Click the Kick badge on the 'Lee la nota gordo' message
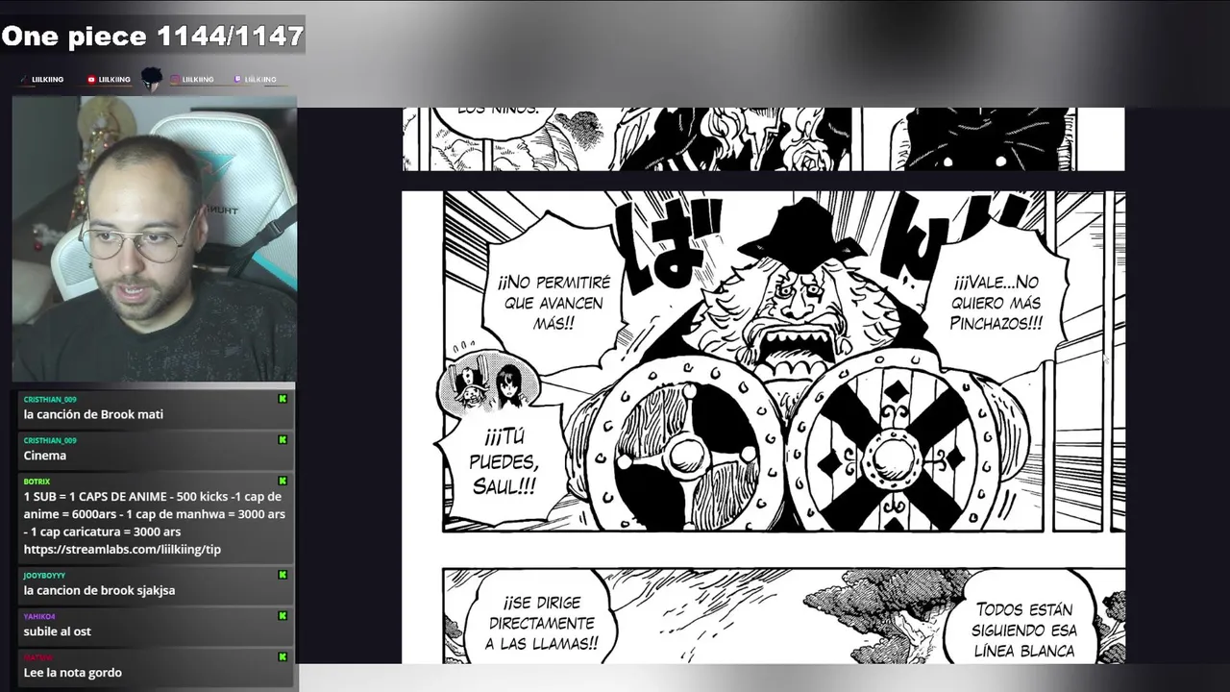Screen dimensions: 1230x692 [x=283, y=657]
